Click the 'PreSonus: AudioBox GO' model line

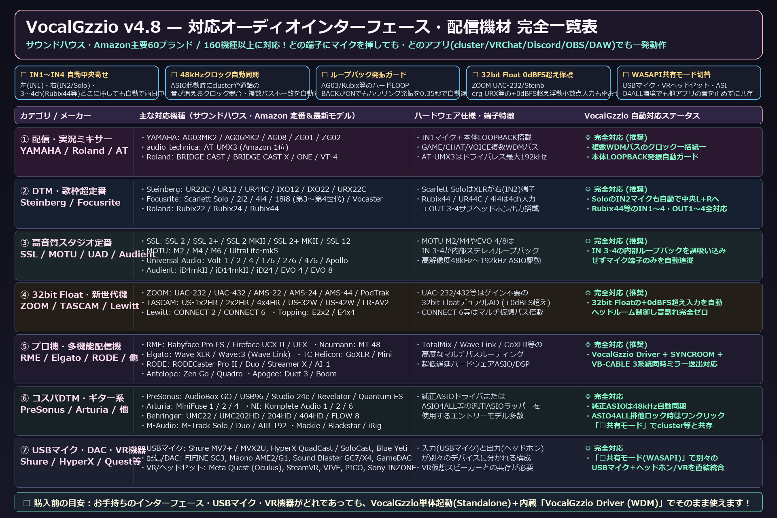272,397
